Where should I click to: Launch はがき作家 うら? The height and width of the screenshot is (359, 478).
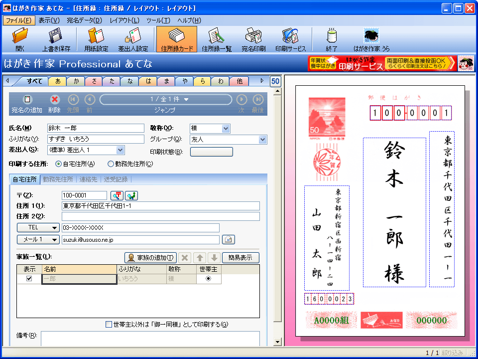coord(371,39)
